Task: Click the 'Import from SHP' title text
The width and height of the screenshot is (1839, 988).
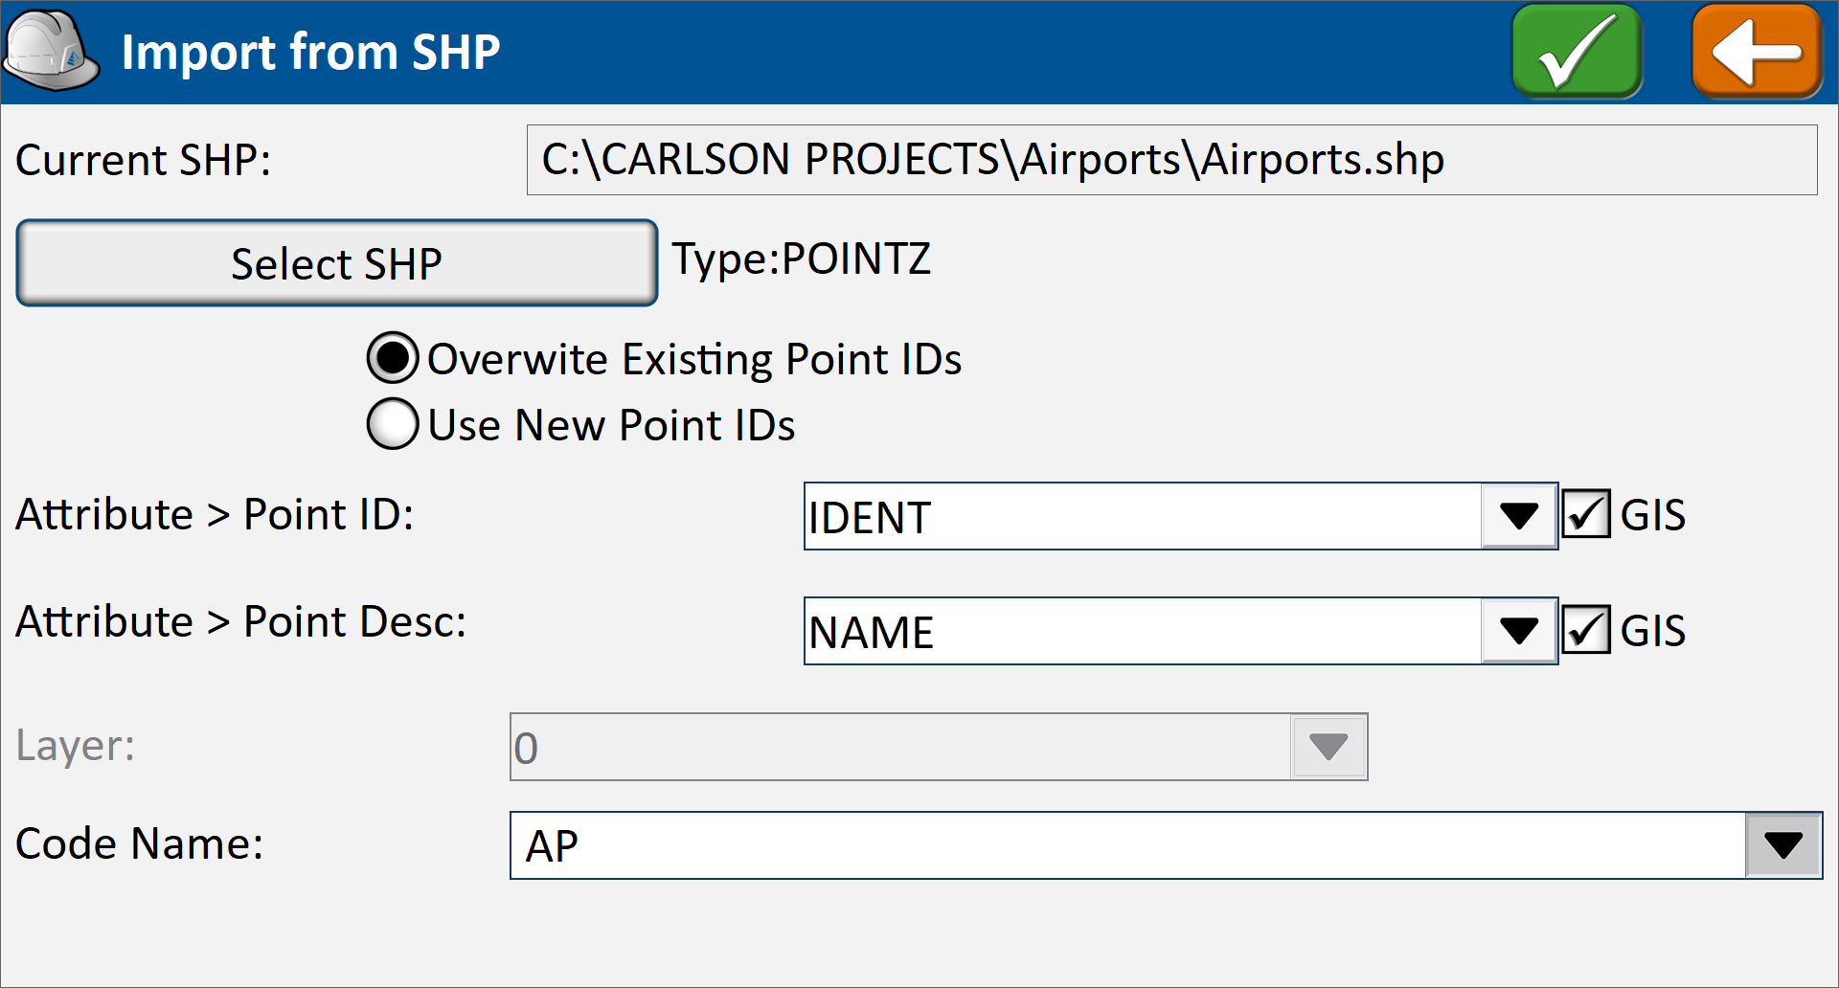Action: [310, 52]
